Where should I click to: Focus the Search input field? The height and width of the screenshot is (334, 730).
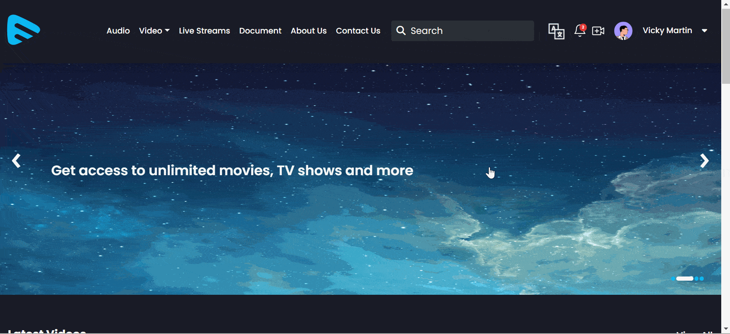tap(469, 31)
